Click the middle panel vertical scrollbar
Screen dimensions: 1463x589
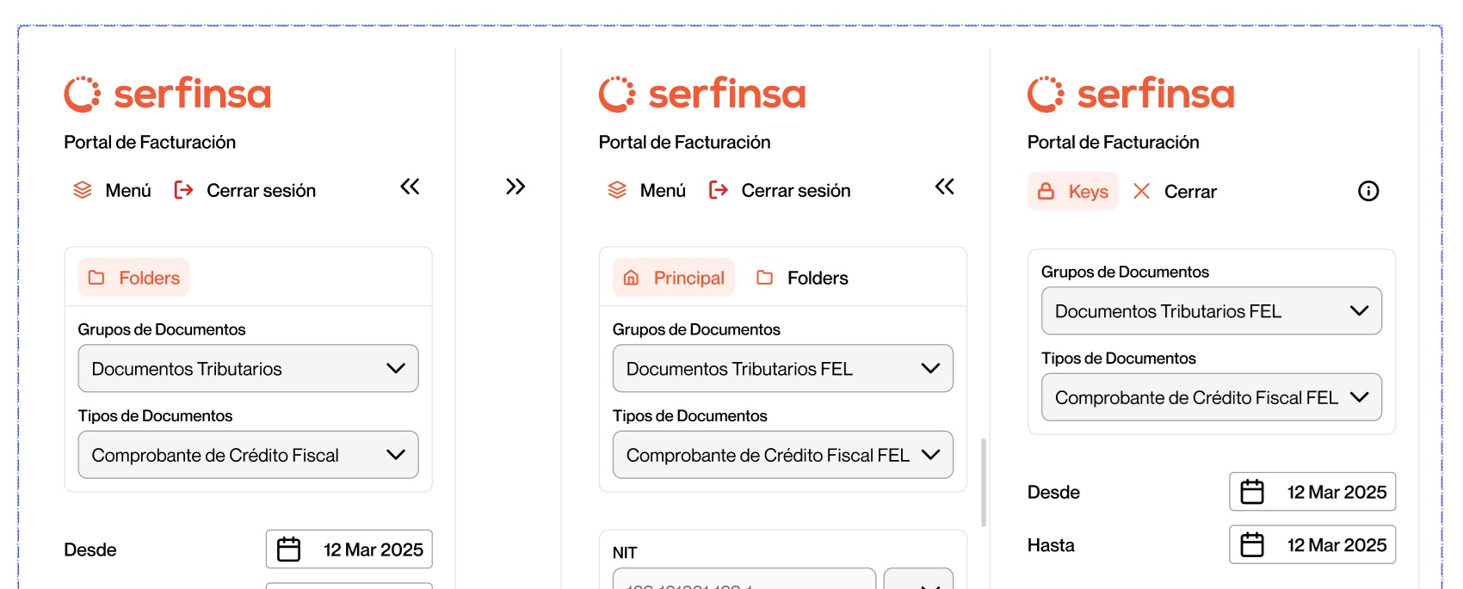pyautogui.click(x=984, y=482)
